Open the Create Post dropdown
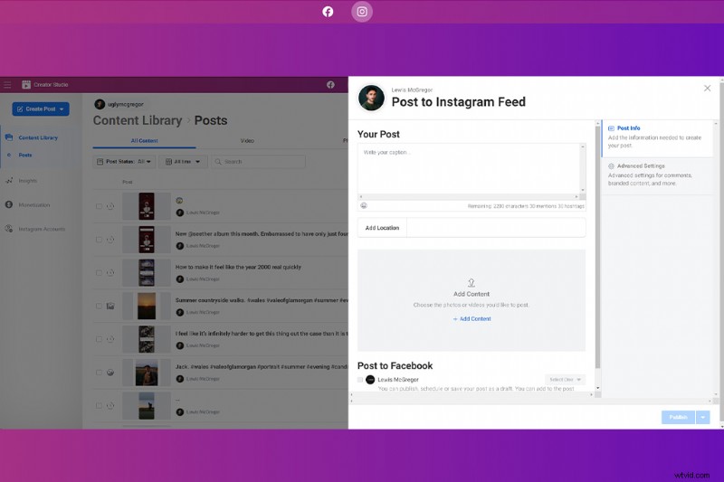 (x=41, y=109)
